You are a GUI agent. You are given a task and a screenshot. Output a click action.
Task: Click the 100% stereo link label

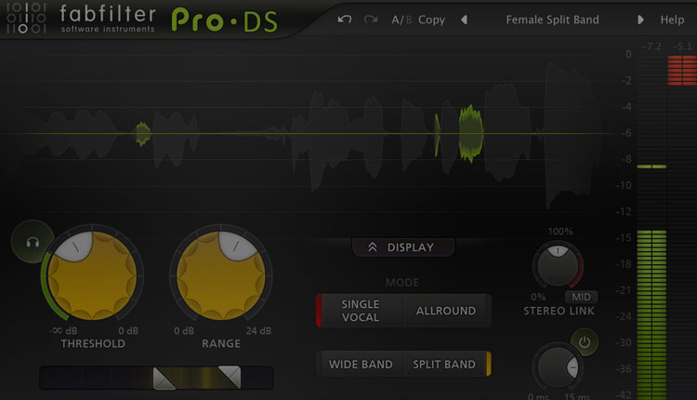tap(560, 232)
